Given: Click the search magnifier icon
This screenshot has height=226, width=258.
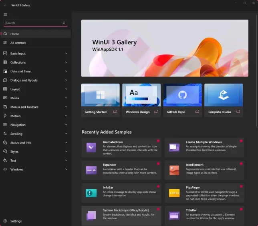Looking at the screenshot, I should 64,23.
